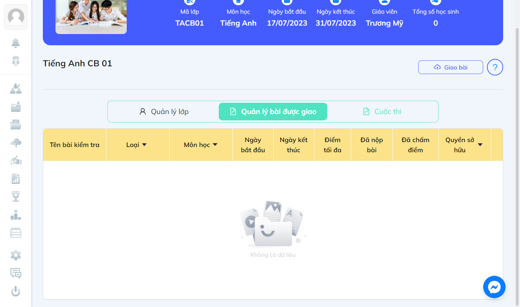
Task: Click the end date 31/07/2023
Action: pyautogui.click(x=336, y=23)
